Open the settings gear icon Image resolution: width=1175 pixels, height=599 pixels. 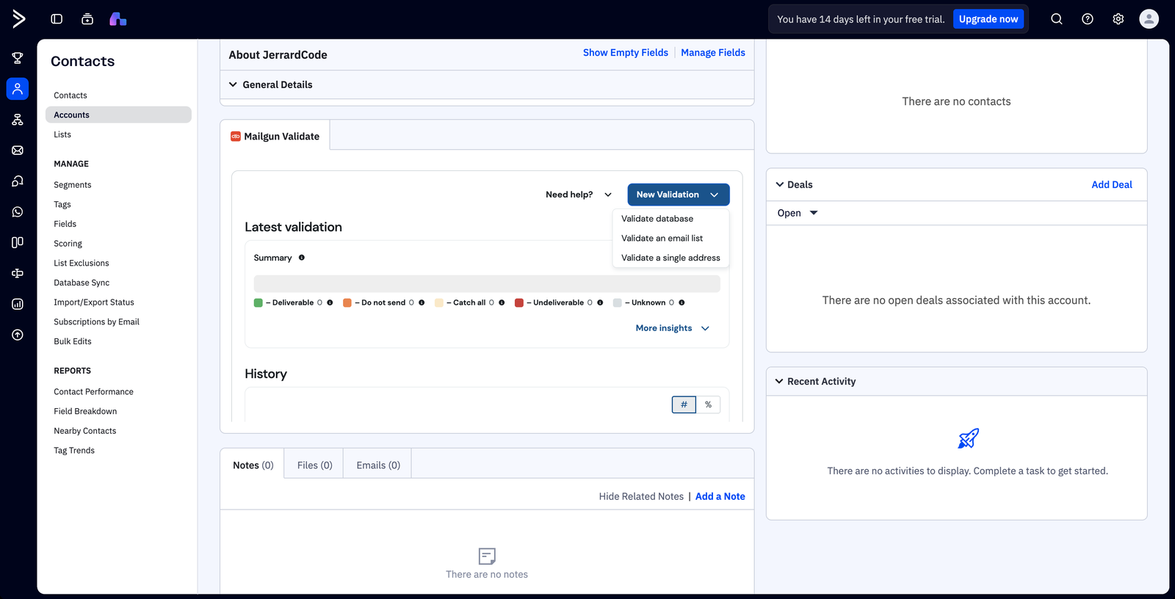pyautogui.click(x=1118, y=19)
